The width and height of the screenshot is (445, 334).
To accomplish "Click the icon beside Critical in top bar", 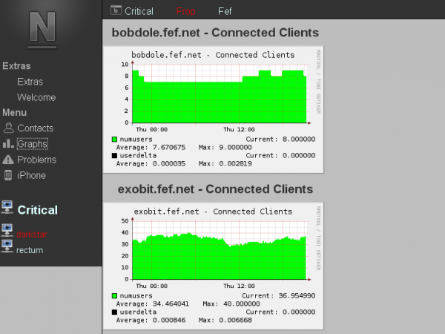I will pos(116,10).
